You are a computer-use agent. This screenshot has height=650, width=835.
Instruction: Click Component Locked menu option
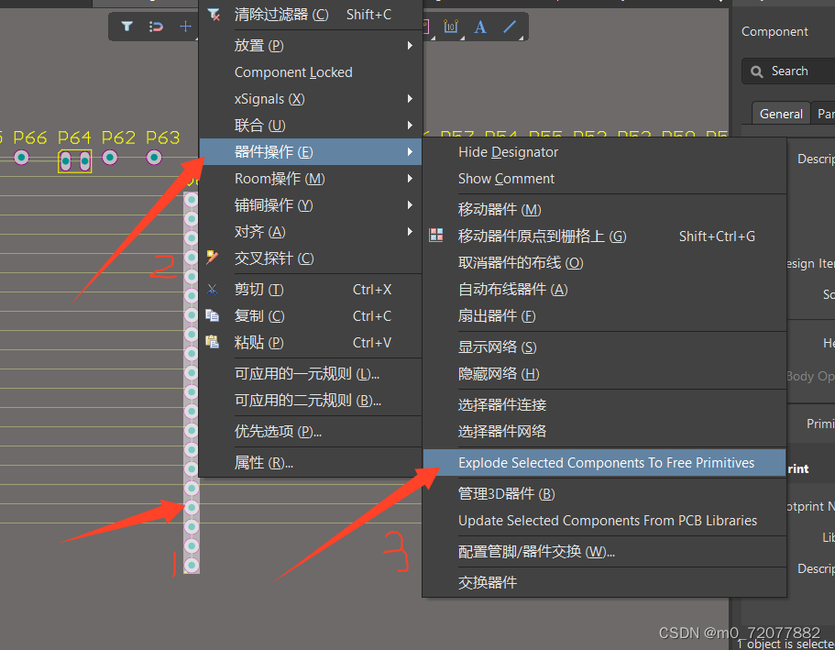pos(293,72)
